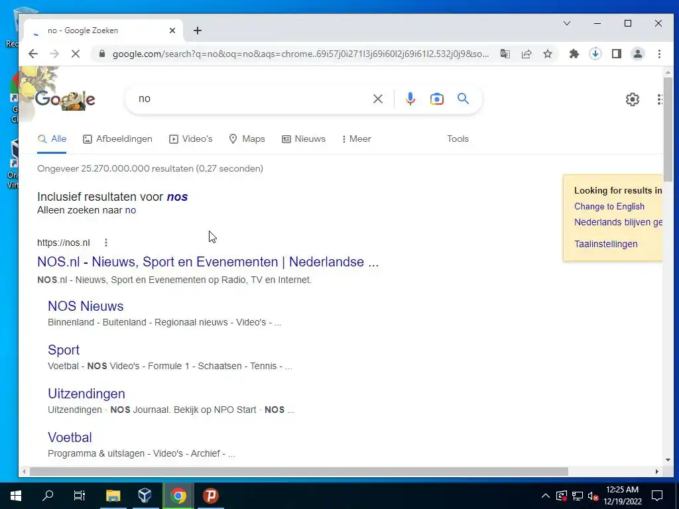Image resolution: width=679 pixels, height=509 pixels.
Task: Click the Chrome address bar URL
Action: [x=300, y=54]
